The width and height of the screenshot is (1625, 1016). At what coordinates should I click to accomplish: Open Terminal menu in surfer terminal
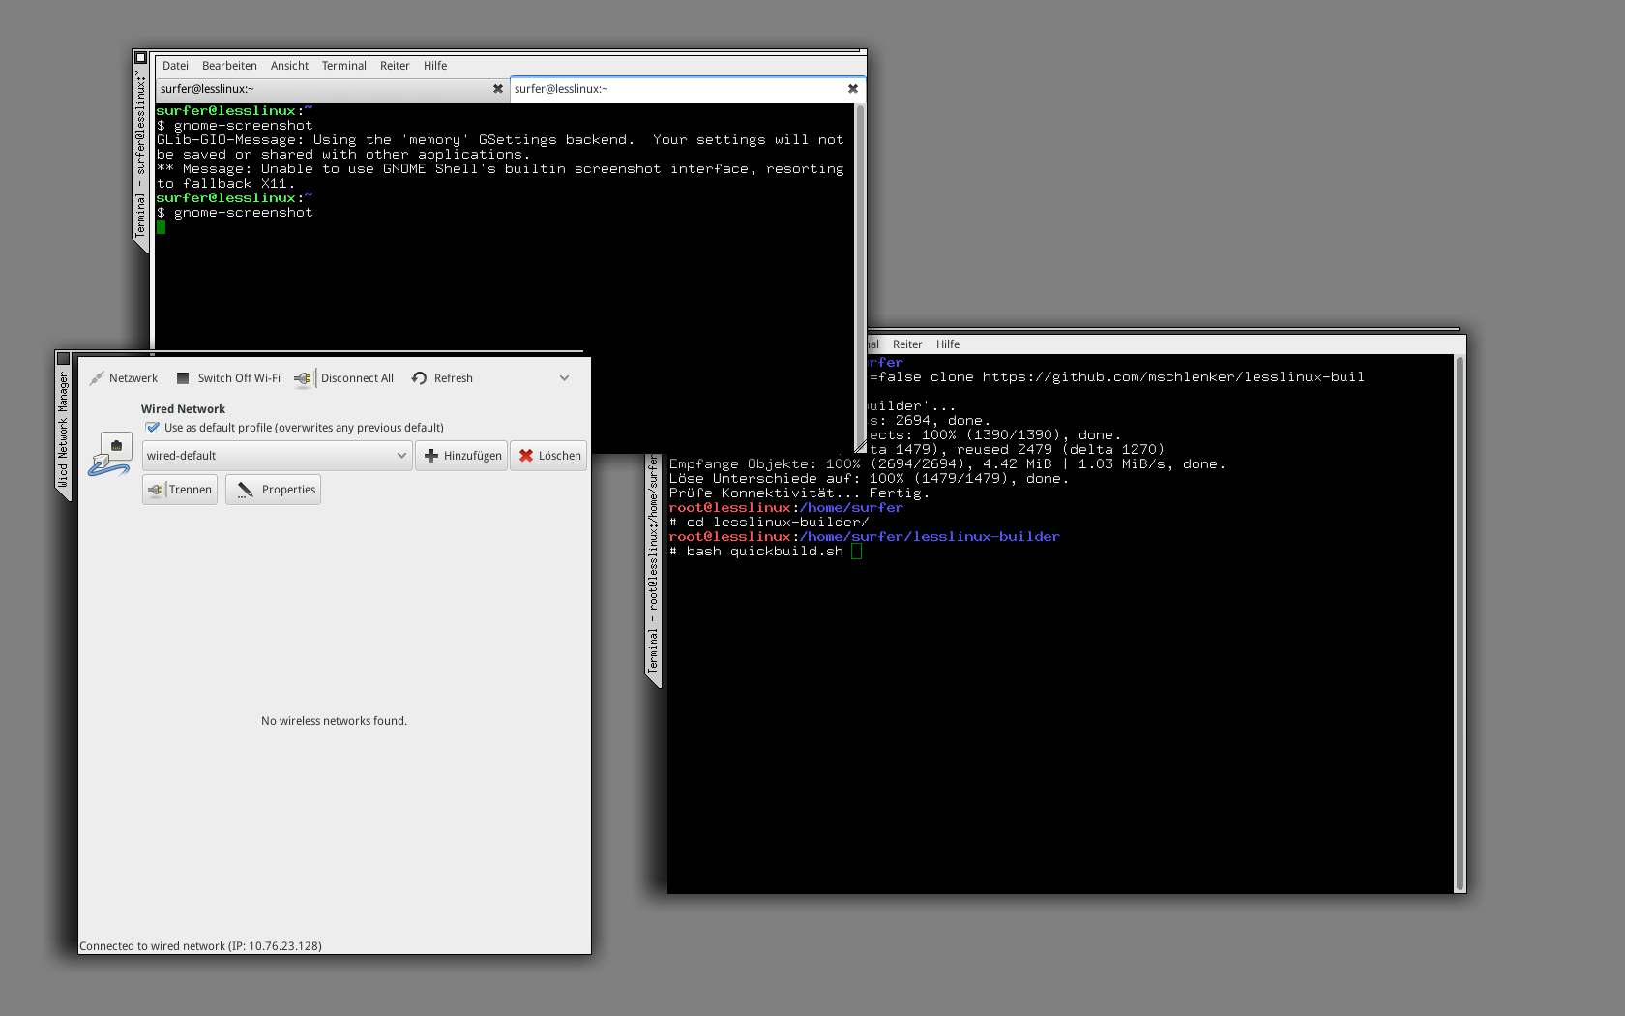(x=343, y=66)
